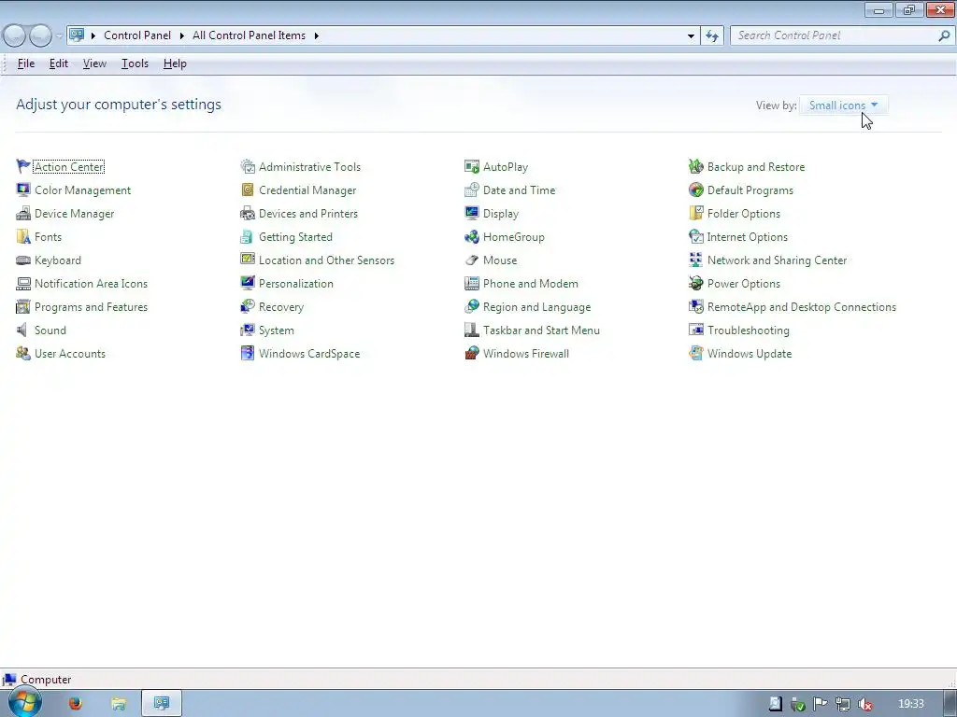957x717 pixels.
Task: Click the User Accounts icon
Action: [23, 353]
